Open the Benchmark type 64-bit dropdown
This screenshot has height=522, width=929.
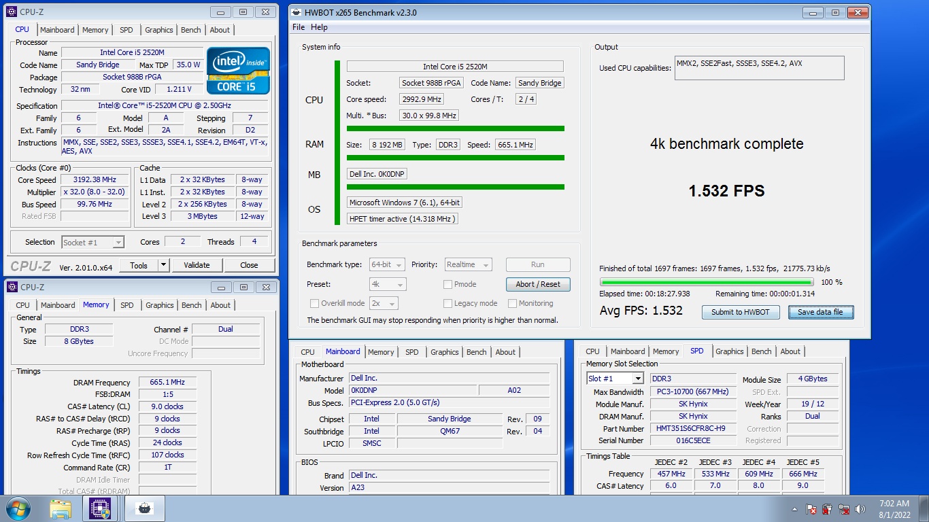click(x=387, y=264)
